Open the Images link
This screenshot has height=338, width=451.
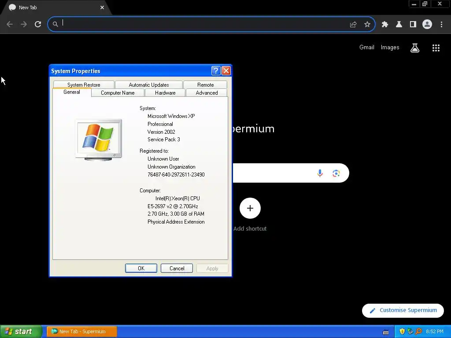click(390, 48)
